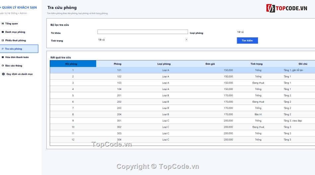315x175 pixels.
Task: Select room 203 cell
Action: 119,108
